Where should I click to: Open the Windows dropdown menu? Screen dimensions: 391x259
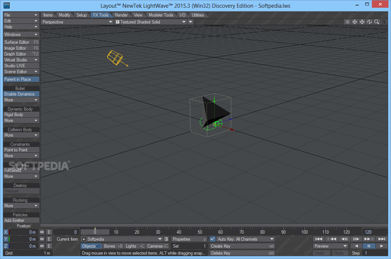click(21, 34)
